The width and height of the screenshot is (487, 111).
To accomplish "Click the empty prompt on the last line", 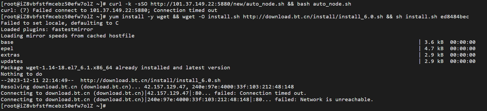I will coord(54,106).
